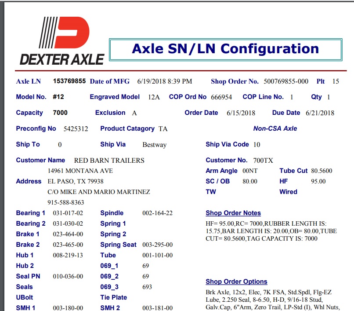Image resolution: width=354 pixels, height=311 pixels.
Task: Select the Customer No. value 700TX
Action: pos(263,161)
